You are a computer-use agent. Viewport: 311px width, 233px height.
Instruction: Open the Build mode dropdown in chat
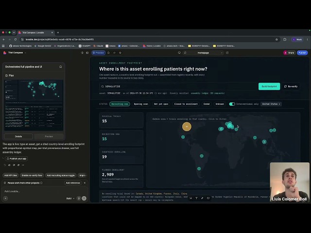70,199
